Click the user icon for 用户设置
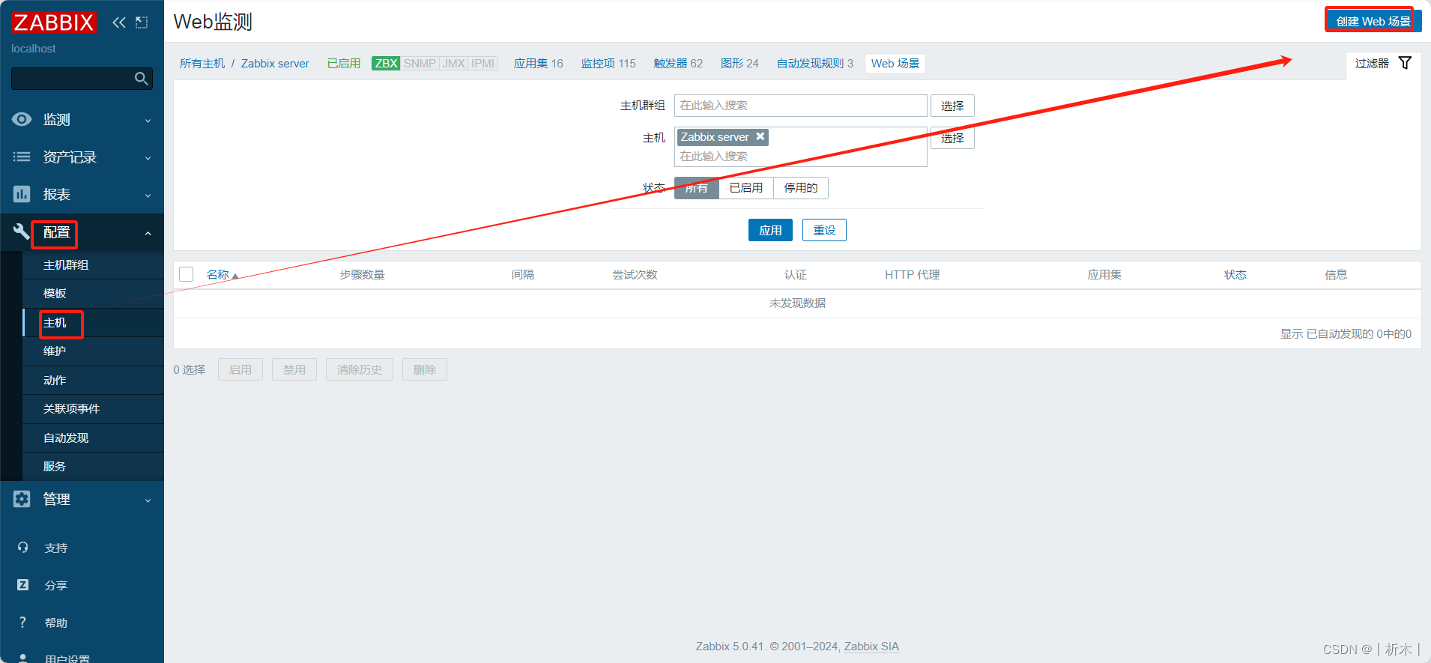 pos(23,658)
